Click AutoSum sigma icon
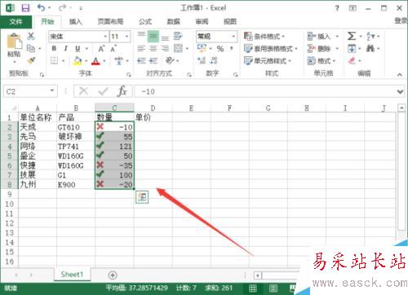Viewport: 408px width, 295px height. pos(352,36)
